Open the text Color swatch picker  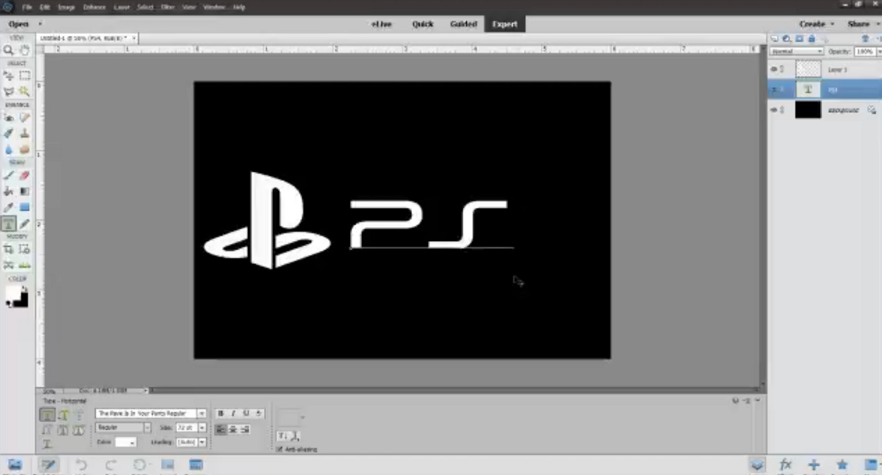126,442
